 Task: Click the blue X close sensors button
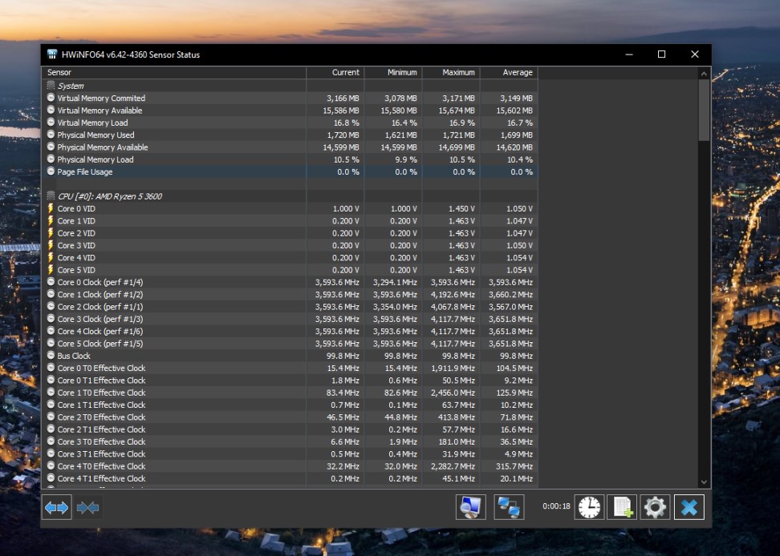click(x=689, y=507)
